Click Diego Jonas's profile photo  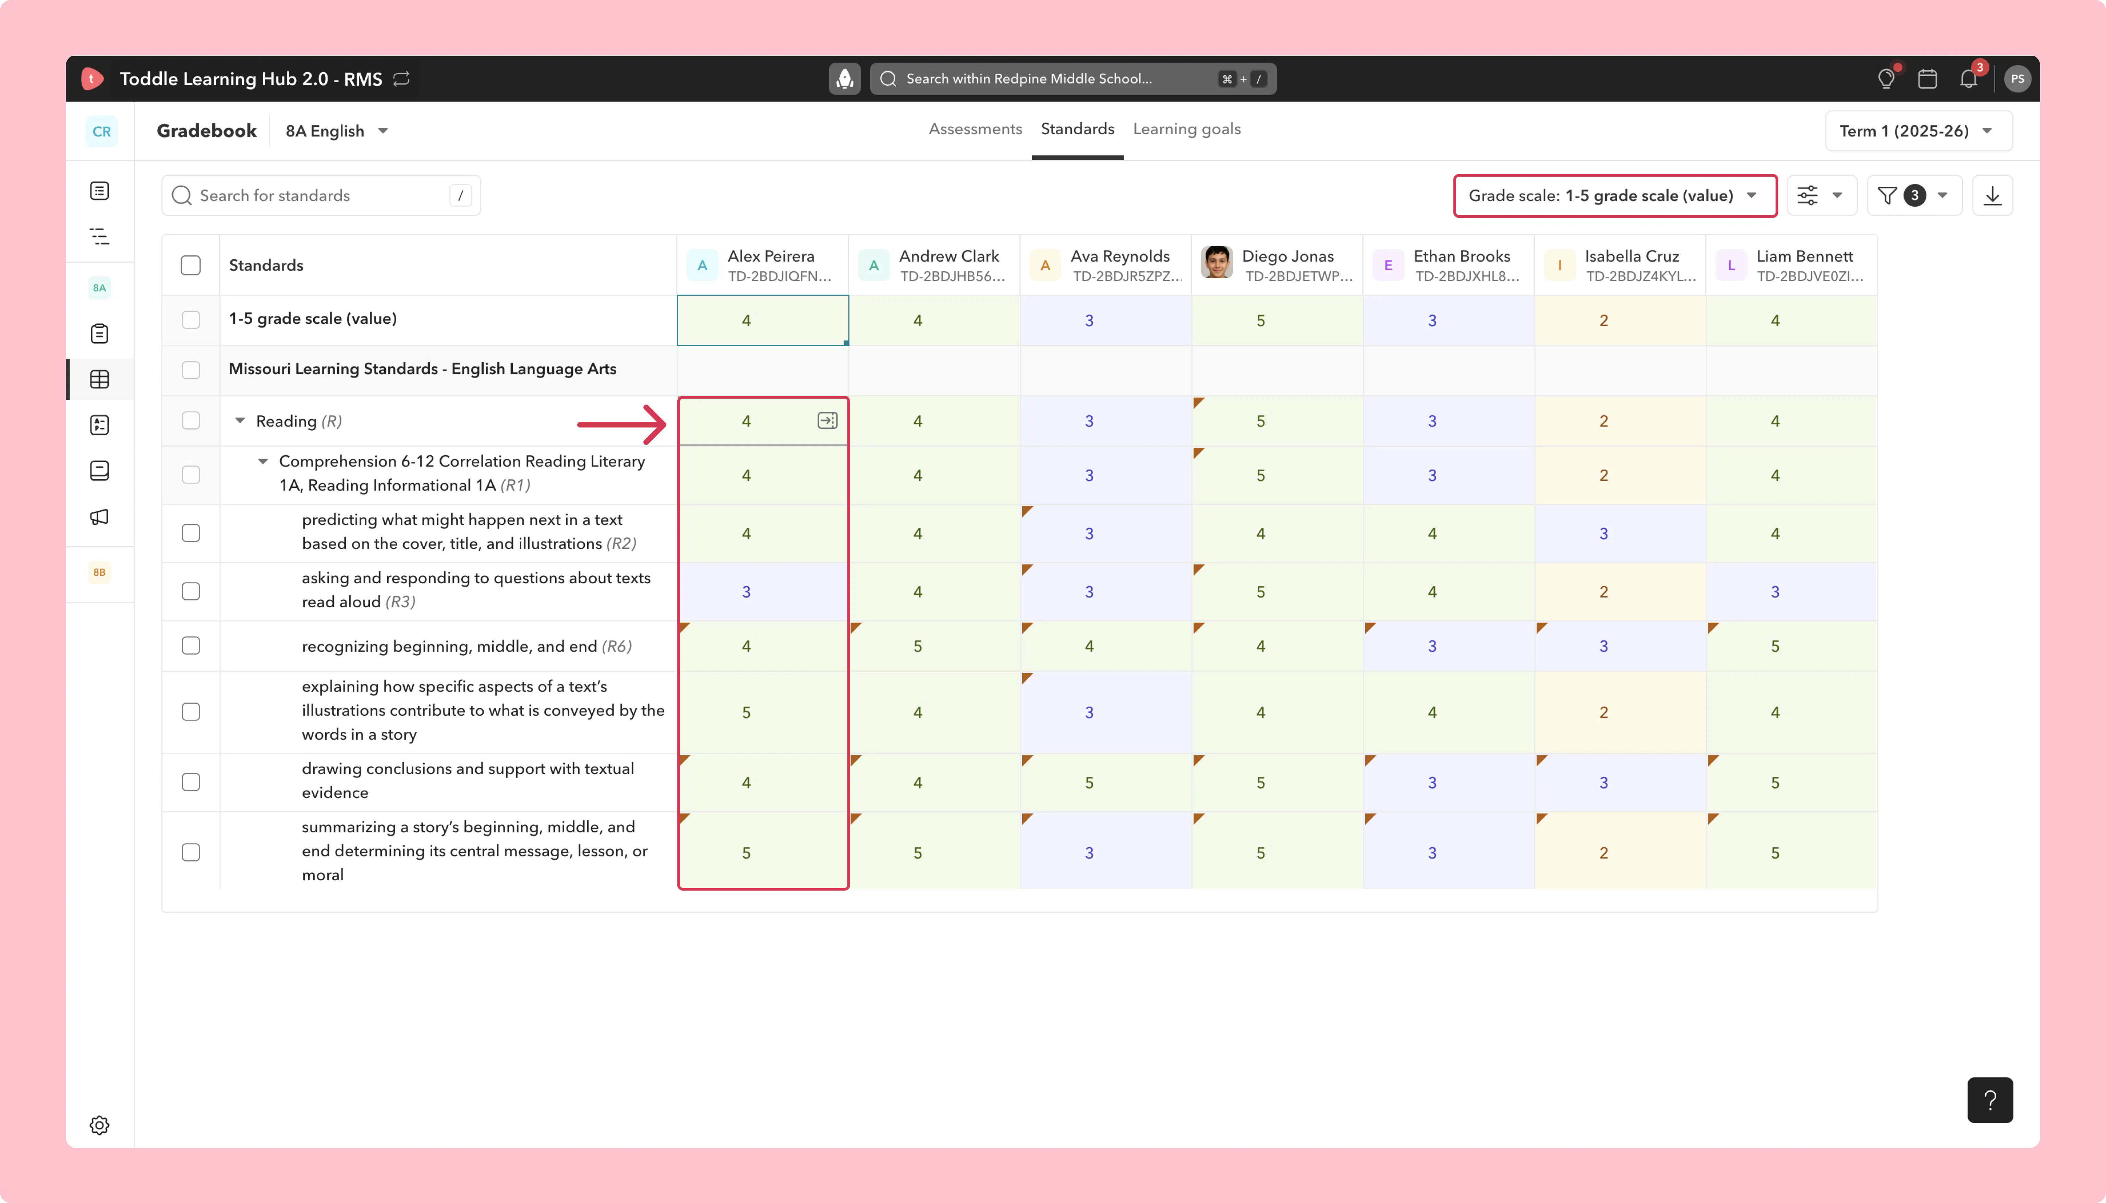coord(1217,263)
